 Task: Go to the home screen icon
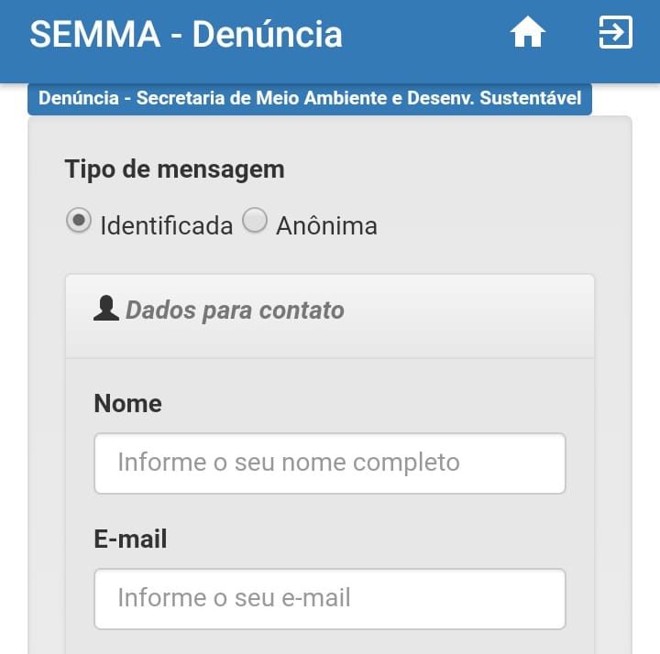[527, 32]
